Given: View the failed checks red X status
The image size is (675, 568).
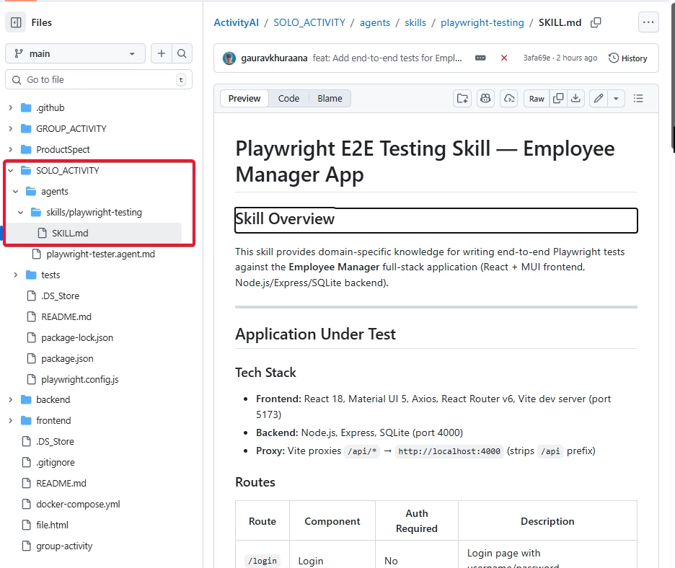Looking at the screenshot, I should (x=504, y=58).
